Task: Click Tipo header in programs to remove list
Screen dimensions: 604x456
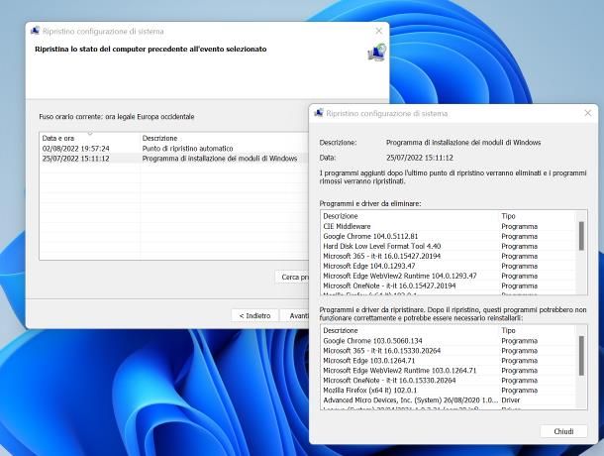Action: [x=538, y=216]
